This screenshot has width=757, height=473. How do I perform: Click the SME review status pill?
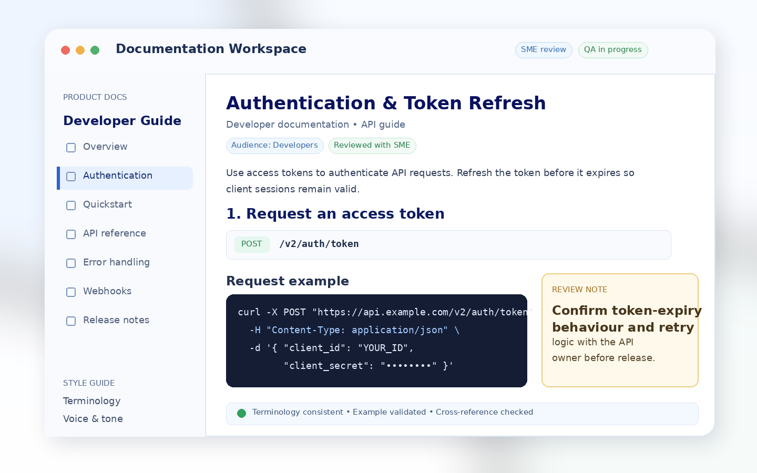pyautogui.click(x=544, y=50)
